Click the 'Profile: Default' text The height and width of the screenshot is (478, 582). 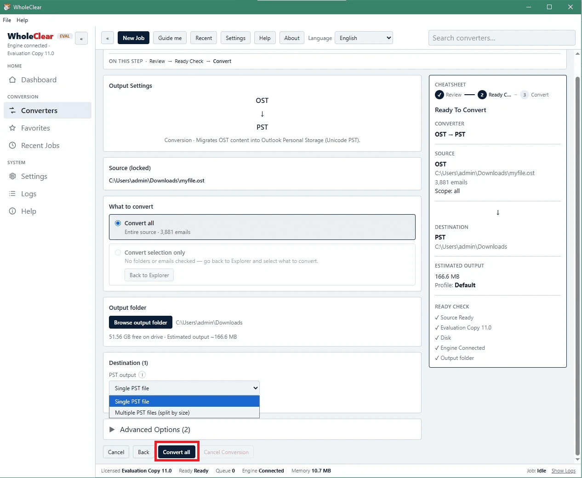point(455,285)
